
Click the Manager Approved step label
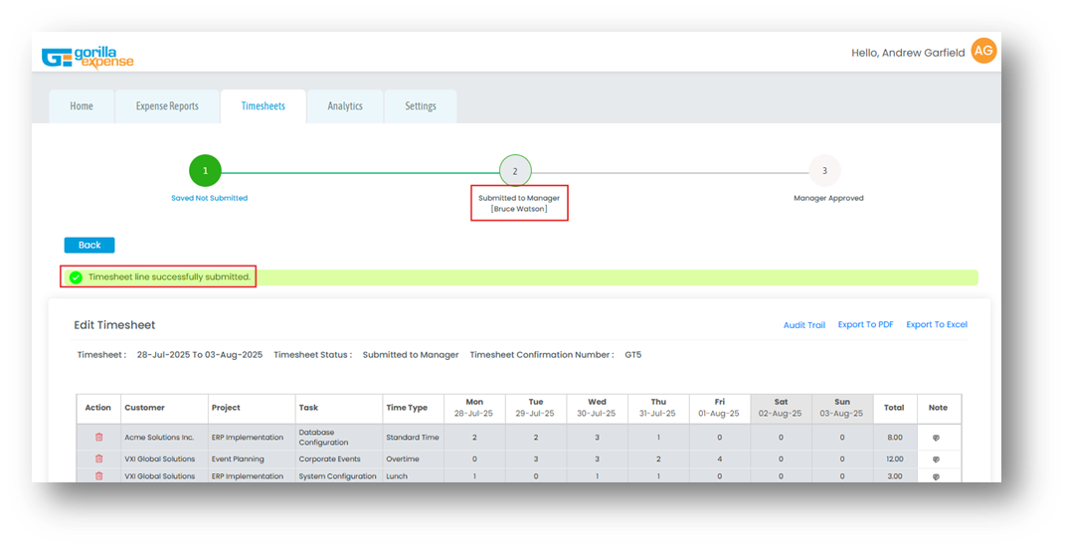pos(828,198)
